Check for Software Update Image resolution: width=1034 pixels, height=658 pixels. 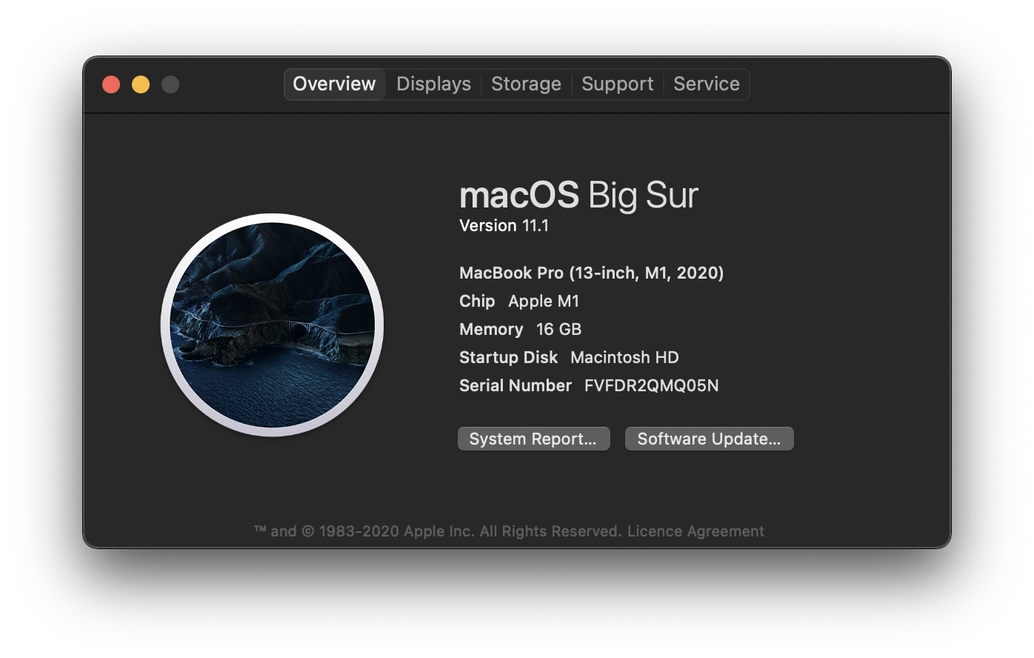pyautogui.click(x=709, y=438)
